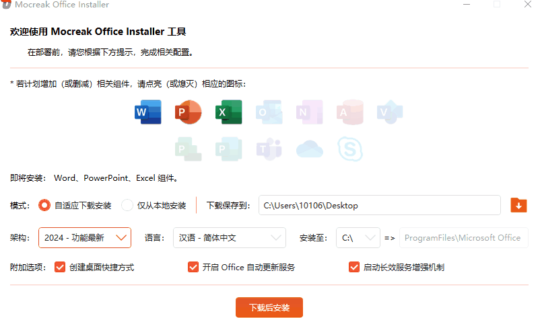Click the Mocreak app icon in title bar

click(6, 4)
